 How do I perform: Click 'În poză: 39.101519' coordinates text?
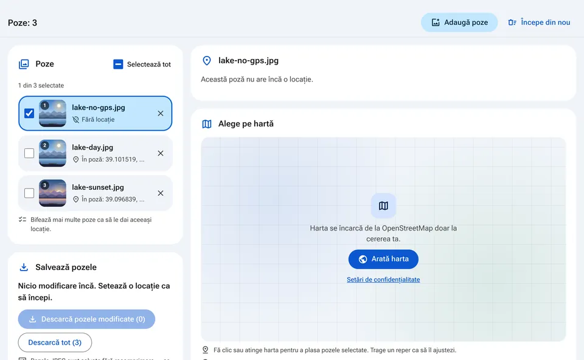tap(113, 159)
